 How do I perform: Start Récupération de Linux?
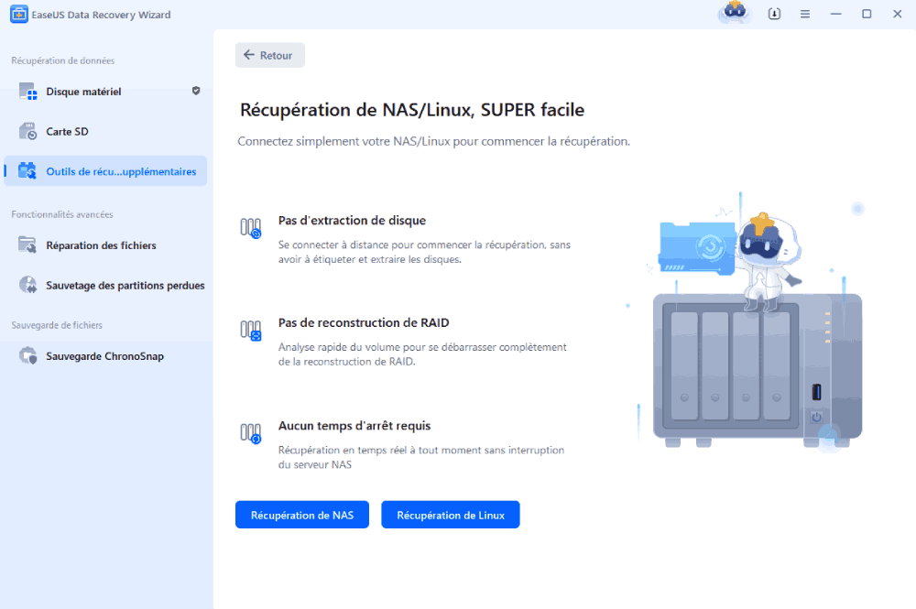[x=451, y=515]
